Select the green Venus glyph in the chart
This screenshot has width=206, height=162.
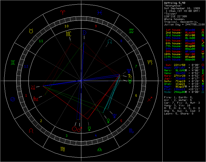(x=108, y=121)
